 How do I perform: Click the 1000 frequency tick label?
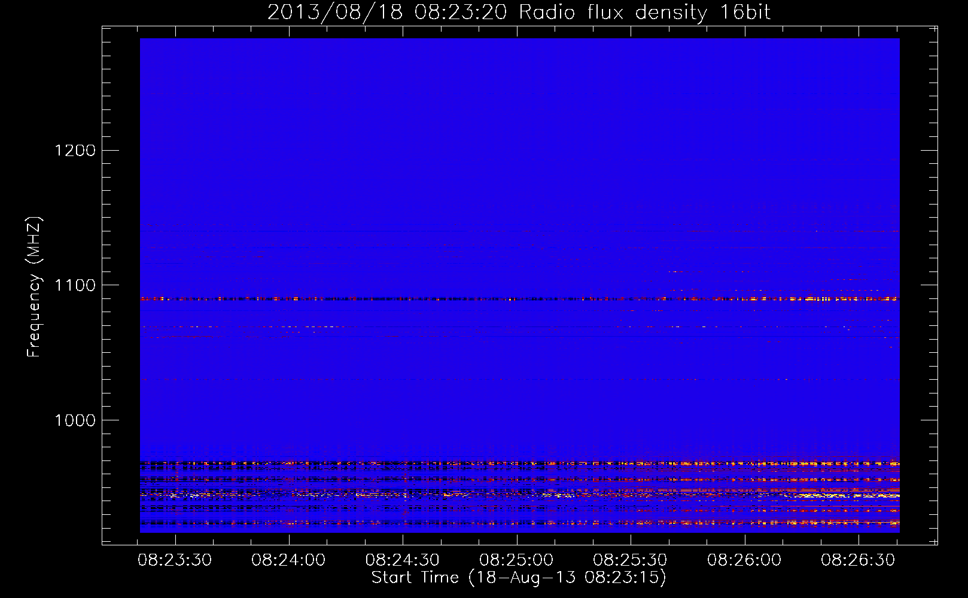coord(75,420)
